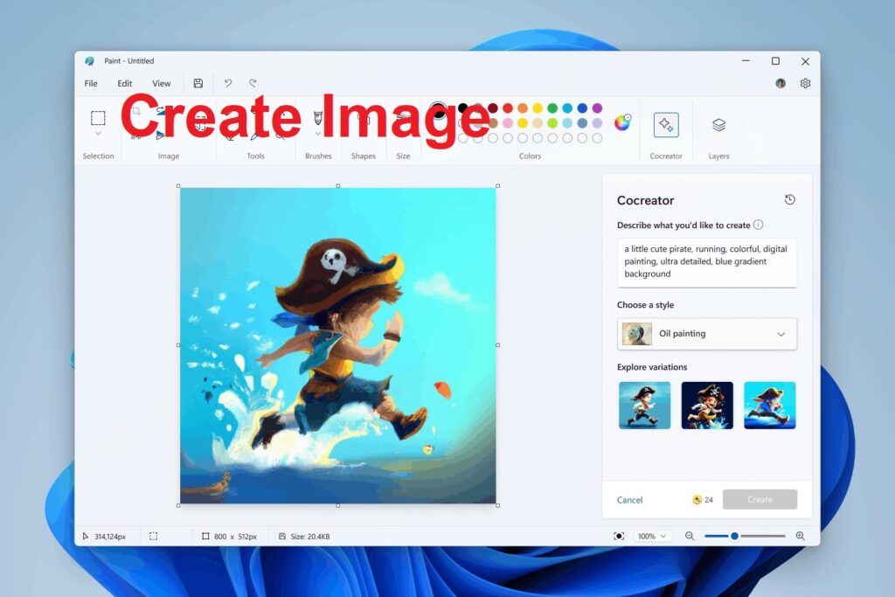Zoom out with the minus magnifier
The width and height of the screenshot is (895, 597).
(690, 536)
